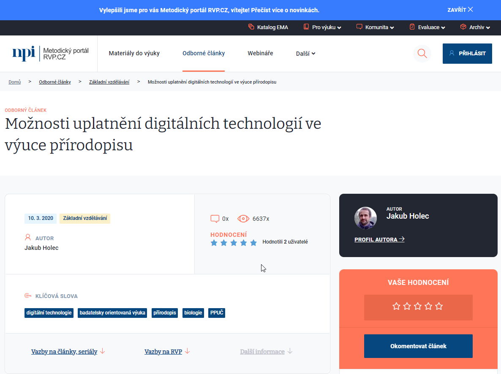The image size is (501, 374).
Task: Click Jakub Holec's author avatar photo
Action: click(365, 218)
